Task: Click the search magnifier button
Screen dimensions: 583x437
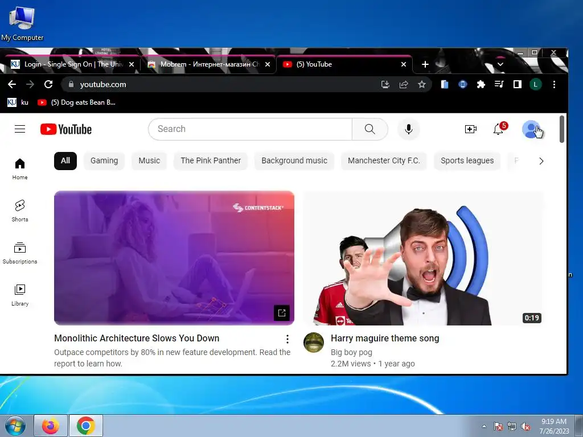Action: click(370, 129)
